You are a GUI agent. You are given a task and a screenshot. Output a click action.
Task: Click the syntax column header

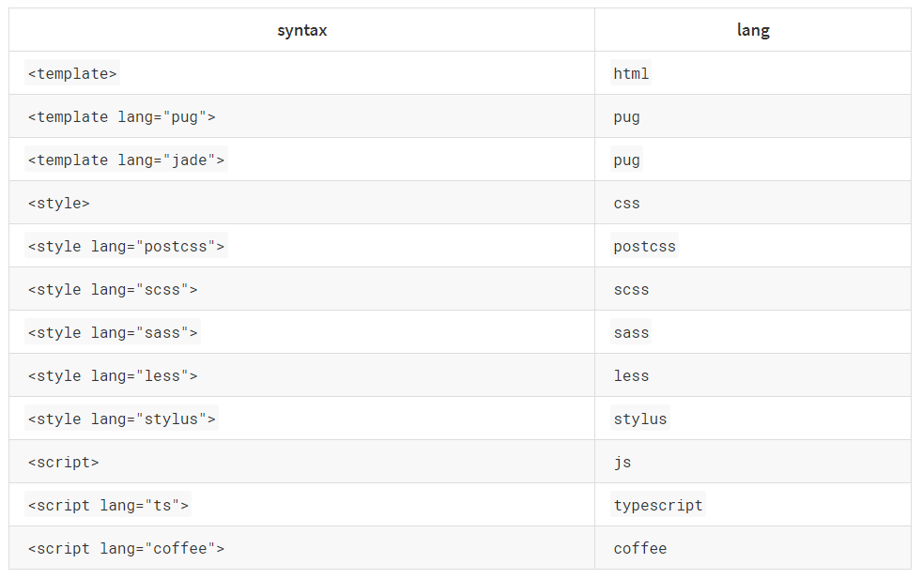click(301, 30)
